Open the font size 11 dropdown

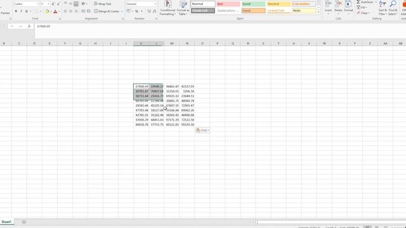coord(48,4)
